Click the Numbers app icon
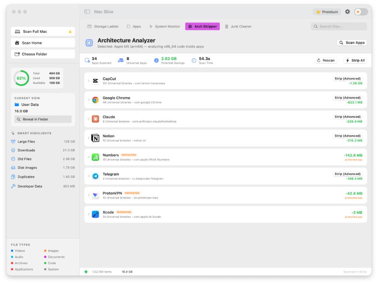The image size is (378, 284). tap(96, 157)
